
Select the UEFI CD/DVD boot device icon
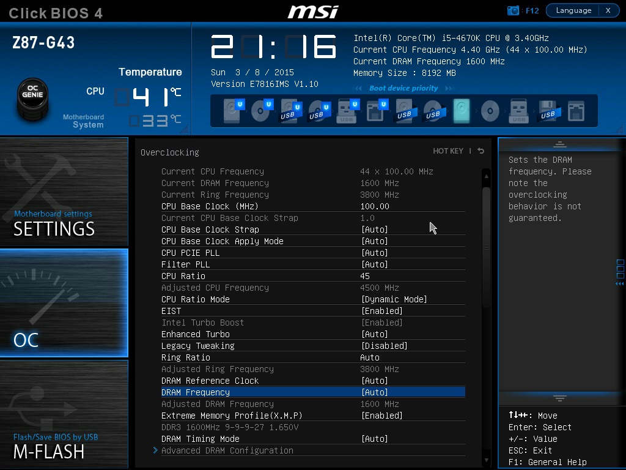click(x=262, y=111)
